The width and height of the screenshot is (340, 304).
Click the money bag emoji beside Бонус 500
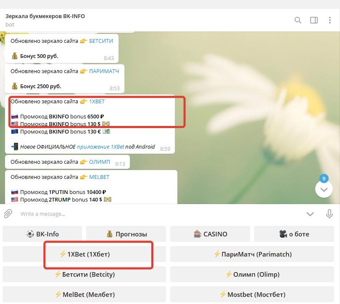15,56
